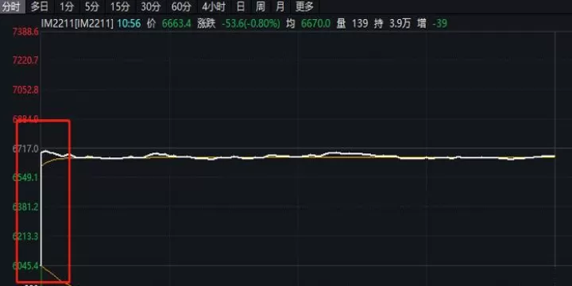572x286 pixels.
Task: Click the open interest value 3.9万
Action: [x=400, y=24]
